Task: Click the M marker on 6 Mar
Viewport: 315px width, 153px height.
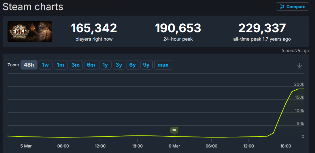Action: tap(174, 130)
